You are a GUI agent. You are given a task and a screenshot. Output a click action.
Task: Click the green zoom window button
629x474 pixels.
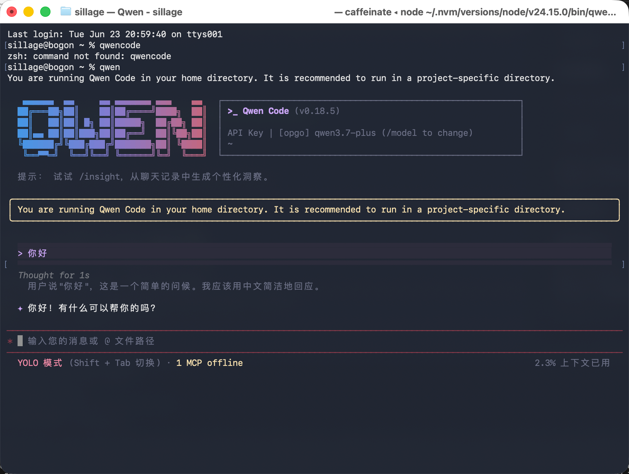pos(45,12)
